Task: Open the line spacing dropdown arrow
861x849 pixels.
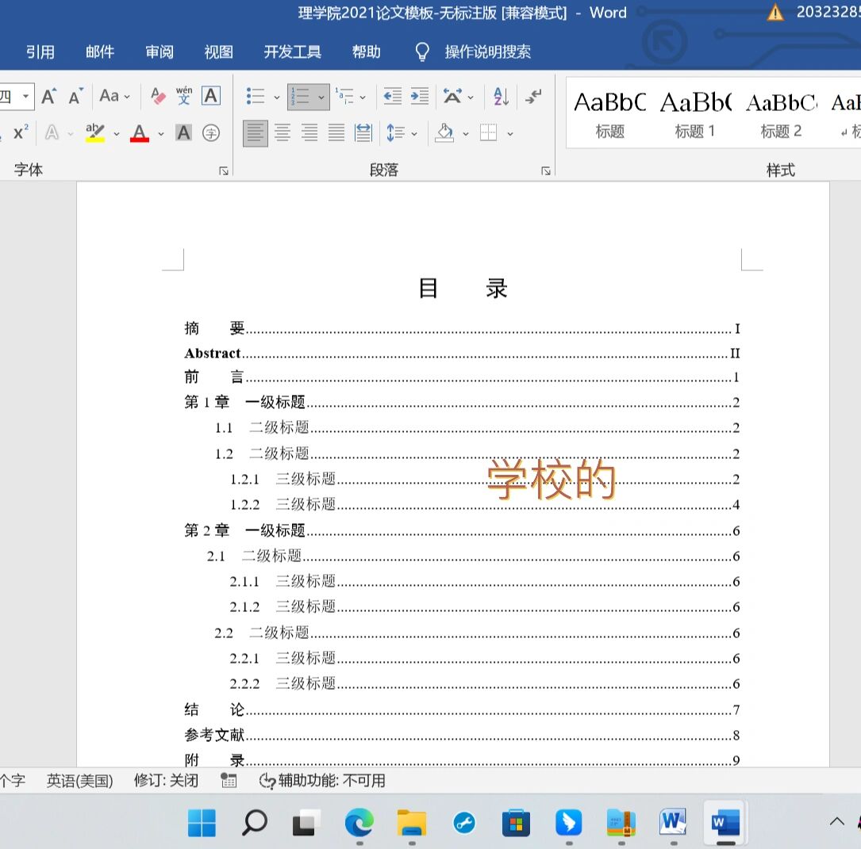Action: point(414,134)
